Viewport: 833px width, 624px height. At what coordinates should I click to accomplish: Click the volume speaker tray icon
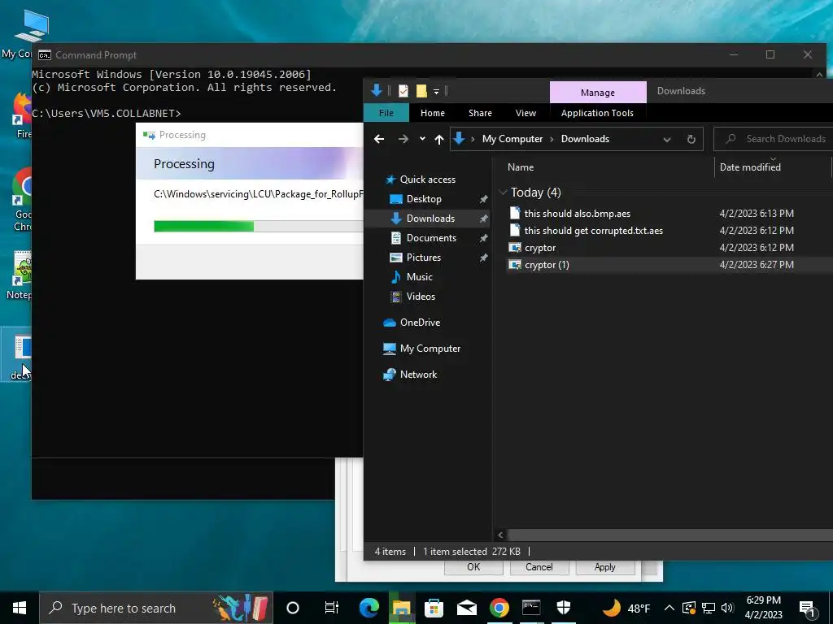pyautogui.click(x=727, y=608)
